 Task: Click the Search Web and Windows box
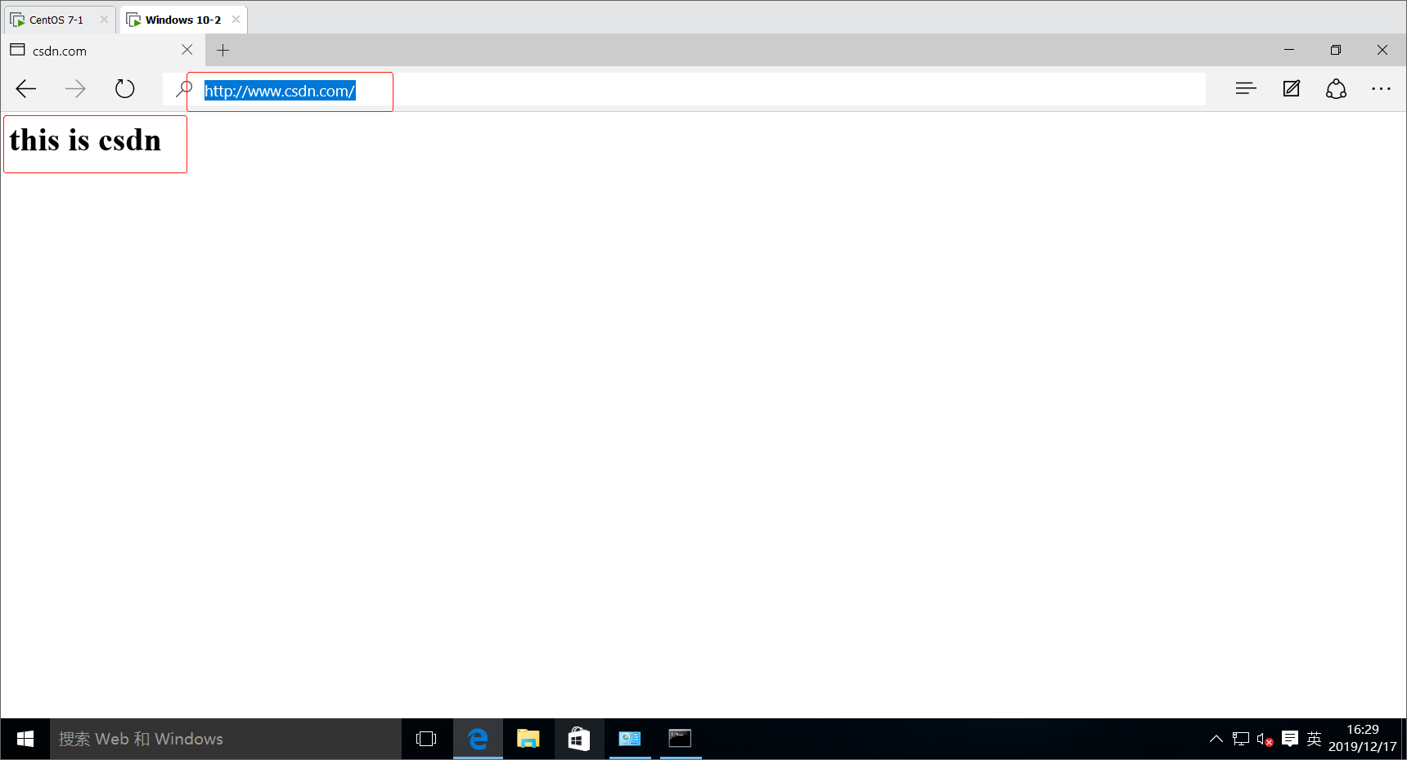coord(226,739)
